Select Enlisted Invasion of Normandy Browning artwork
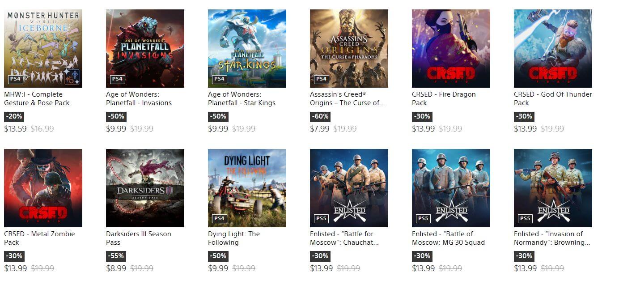The image size is (619, 285). point(553,188)
